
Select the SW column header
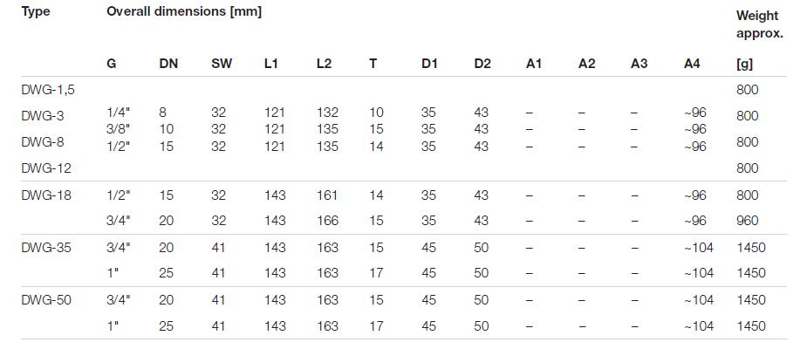[222, 65]
